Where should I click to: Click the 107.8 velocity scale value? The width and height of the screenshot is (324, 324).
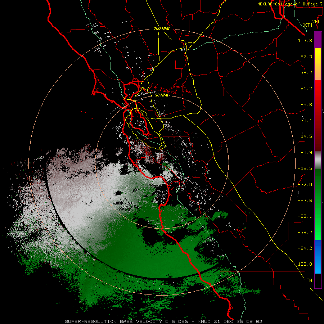point(305,40)
